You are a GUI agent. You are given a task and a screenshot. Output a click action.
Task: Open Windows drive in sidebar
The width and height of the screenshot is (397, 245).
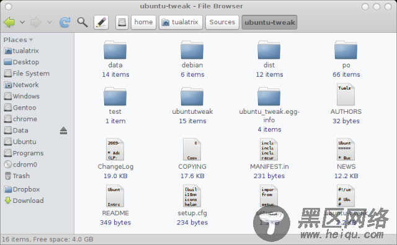pyautogui.click(x=22, y=97)
